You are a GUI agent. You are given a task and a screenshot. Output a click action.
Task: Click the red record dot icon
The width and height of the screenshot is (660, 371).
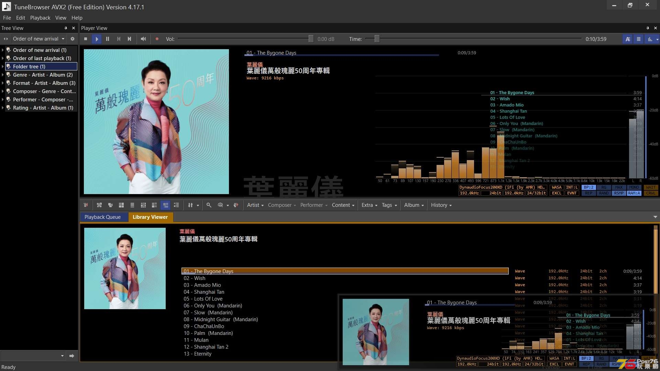pos(157,39)
